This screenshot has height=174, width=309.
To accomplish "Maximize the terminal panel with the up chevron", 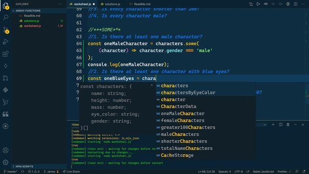I will pyautogui.click(x=295, y=125).
